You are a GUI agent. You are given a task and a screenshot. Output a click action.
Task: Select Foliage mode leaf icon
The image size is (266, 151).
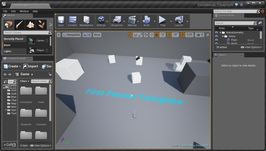click(41, 25)
